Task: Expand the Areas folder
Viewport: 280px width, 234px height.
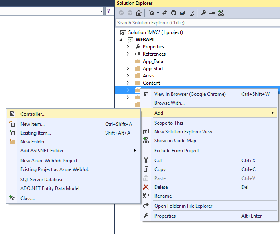Action: [128, 76]
